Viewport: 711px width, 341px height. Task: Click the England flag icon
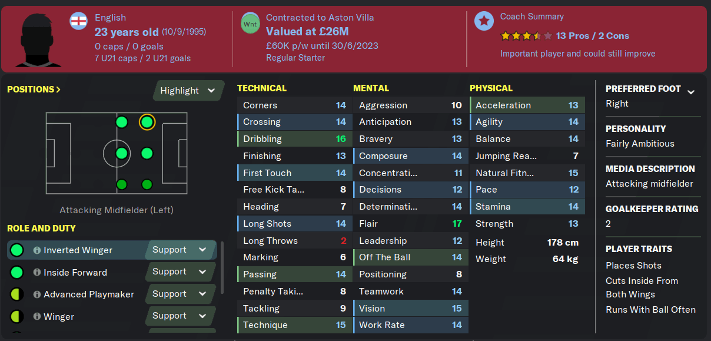(78, 21)
